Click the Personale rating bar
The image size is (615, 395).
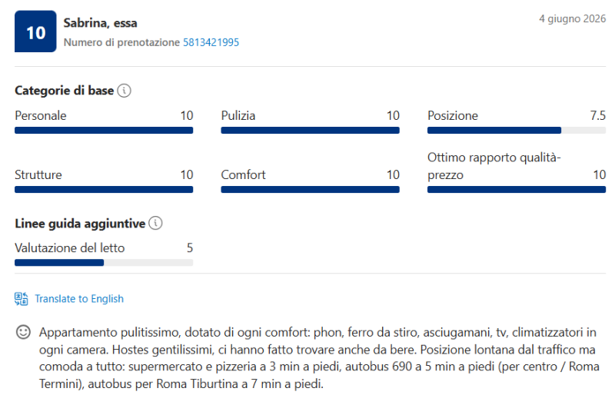[104, 130]
